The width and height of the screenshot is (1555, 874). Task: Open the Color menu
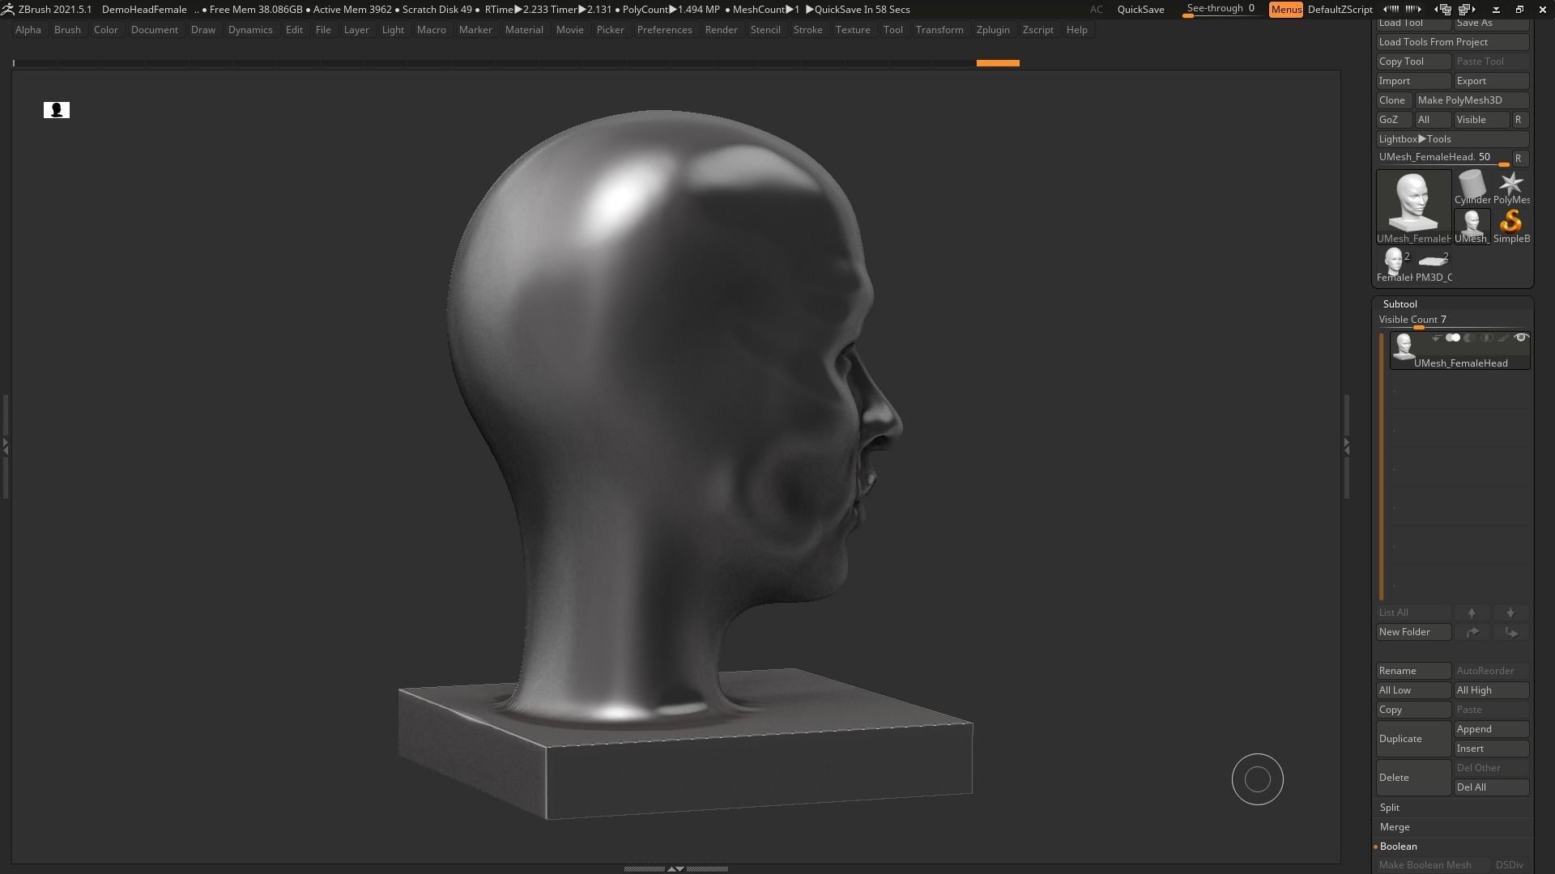(106, 29)
